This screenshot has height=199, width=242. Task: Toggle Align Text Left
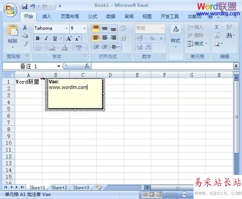(96, 37)
